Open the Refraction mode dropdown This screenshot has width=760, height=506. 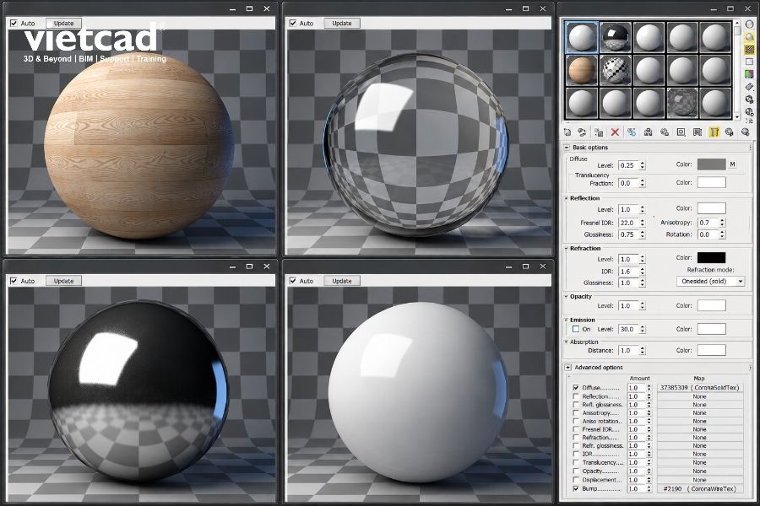[x=710, y=282]
